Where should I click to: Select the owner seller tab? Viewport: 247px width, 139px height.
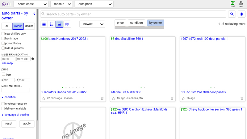tap(18, 26)
